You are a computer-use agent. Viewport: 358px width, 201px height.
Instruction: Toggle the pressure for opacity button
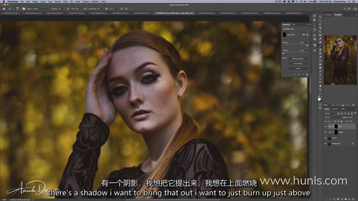click(x=68, y=9)
